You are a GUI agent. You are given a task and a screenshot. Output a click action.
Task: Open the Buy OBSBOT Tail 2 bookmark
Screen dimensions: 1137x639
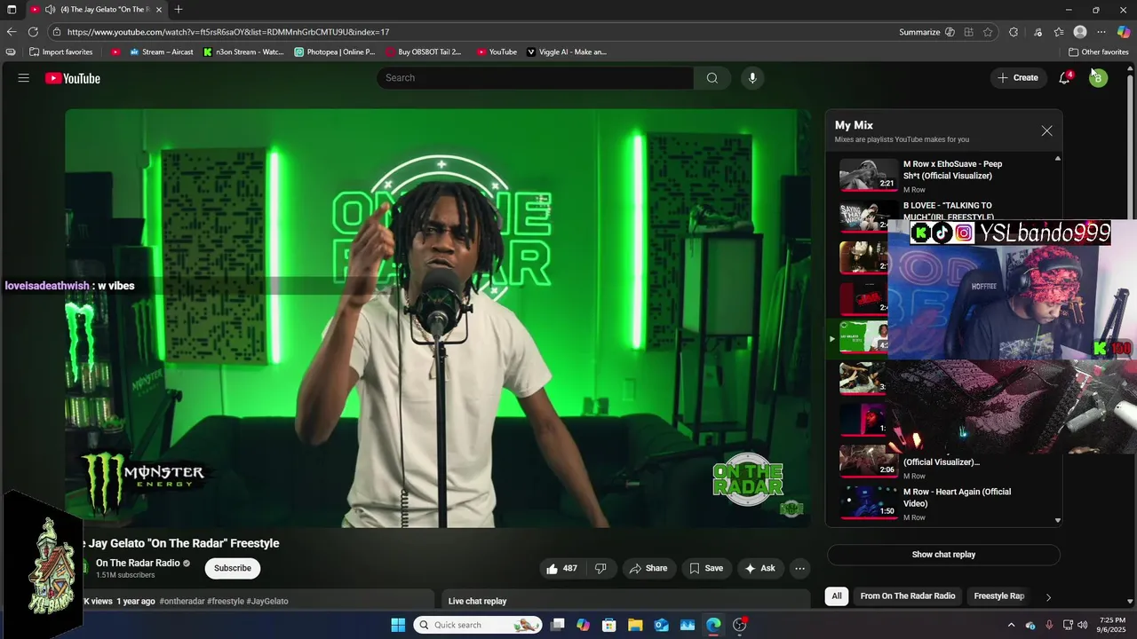click(424, 52)
